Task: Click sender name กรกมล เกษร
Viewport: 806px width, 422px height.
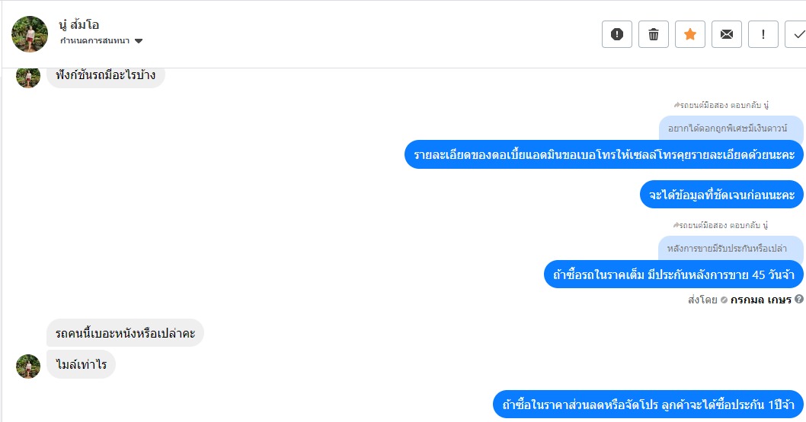Action: [760, 300]
